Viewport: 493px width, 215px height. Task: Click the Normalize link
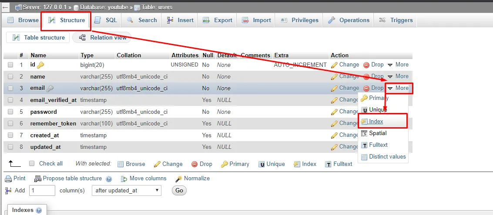pos(192,178)
